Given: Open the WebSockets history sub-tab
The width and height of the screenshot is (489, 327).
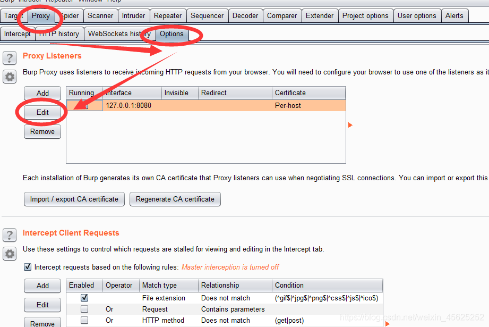Looking at the screenshot, I should [119, 33].
